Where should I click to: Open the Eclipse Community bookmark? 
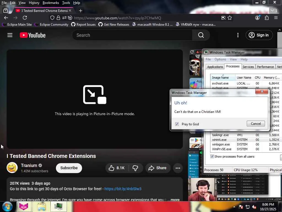pyautogui.click(x=51, y=24)
